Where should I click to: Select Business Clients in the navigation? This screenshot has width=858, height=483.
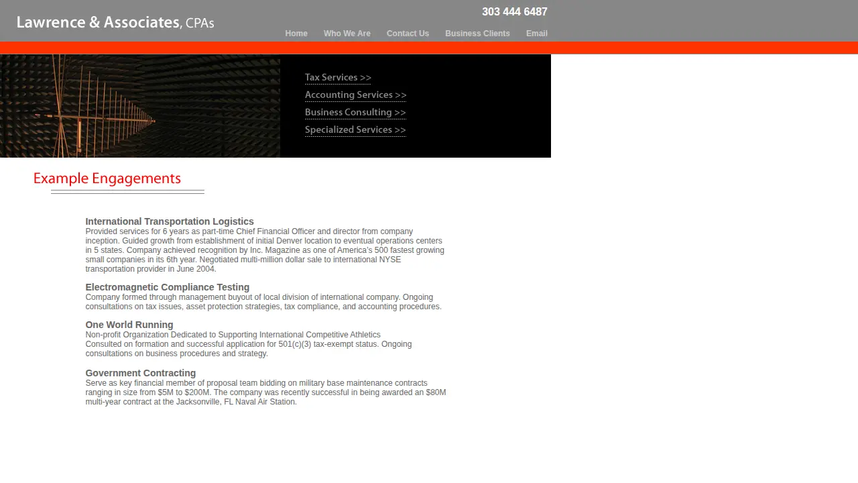477,34
